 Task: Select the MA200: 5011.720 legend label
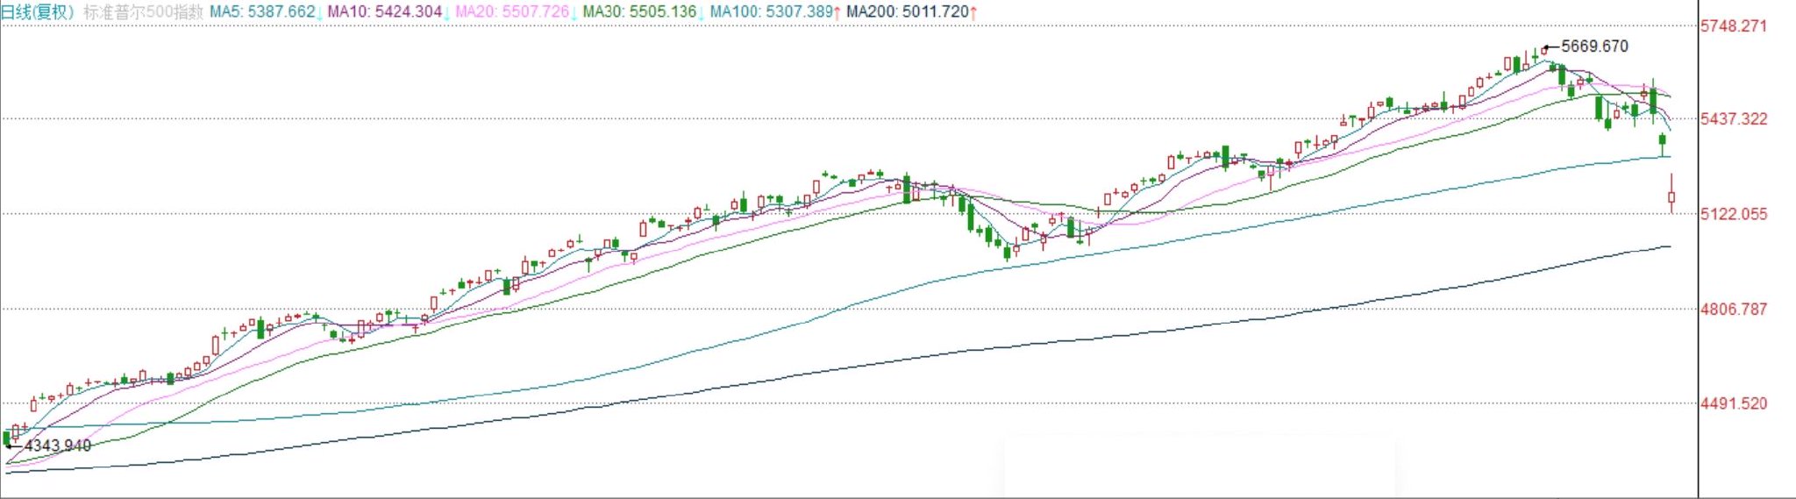click(907, 12)
